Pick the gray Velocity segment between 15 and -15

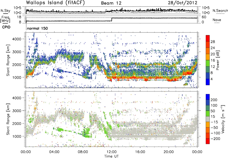[x=208, y=119]
